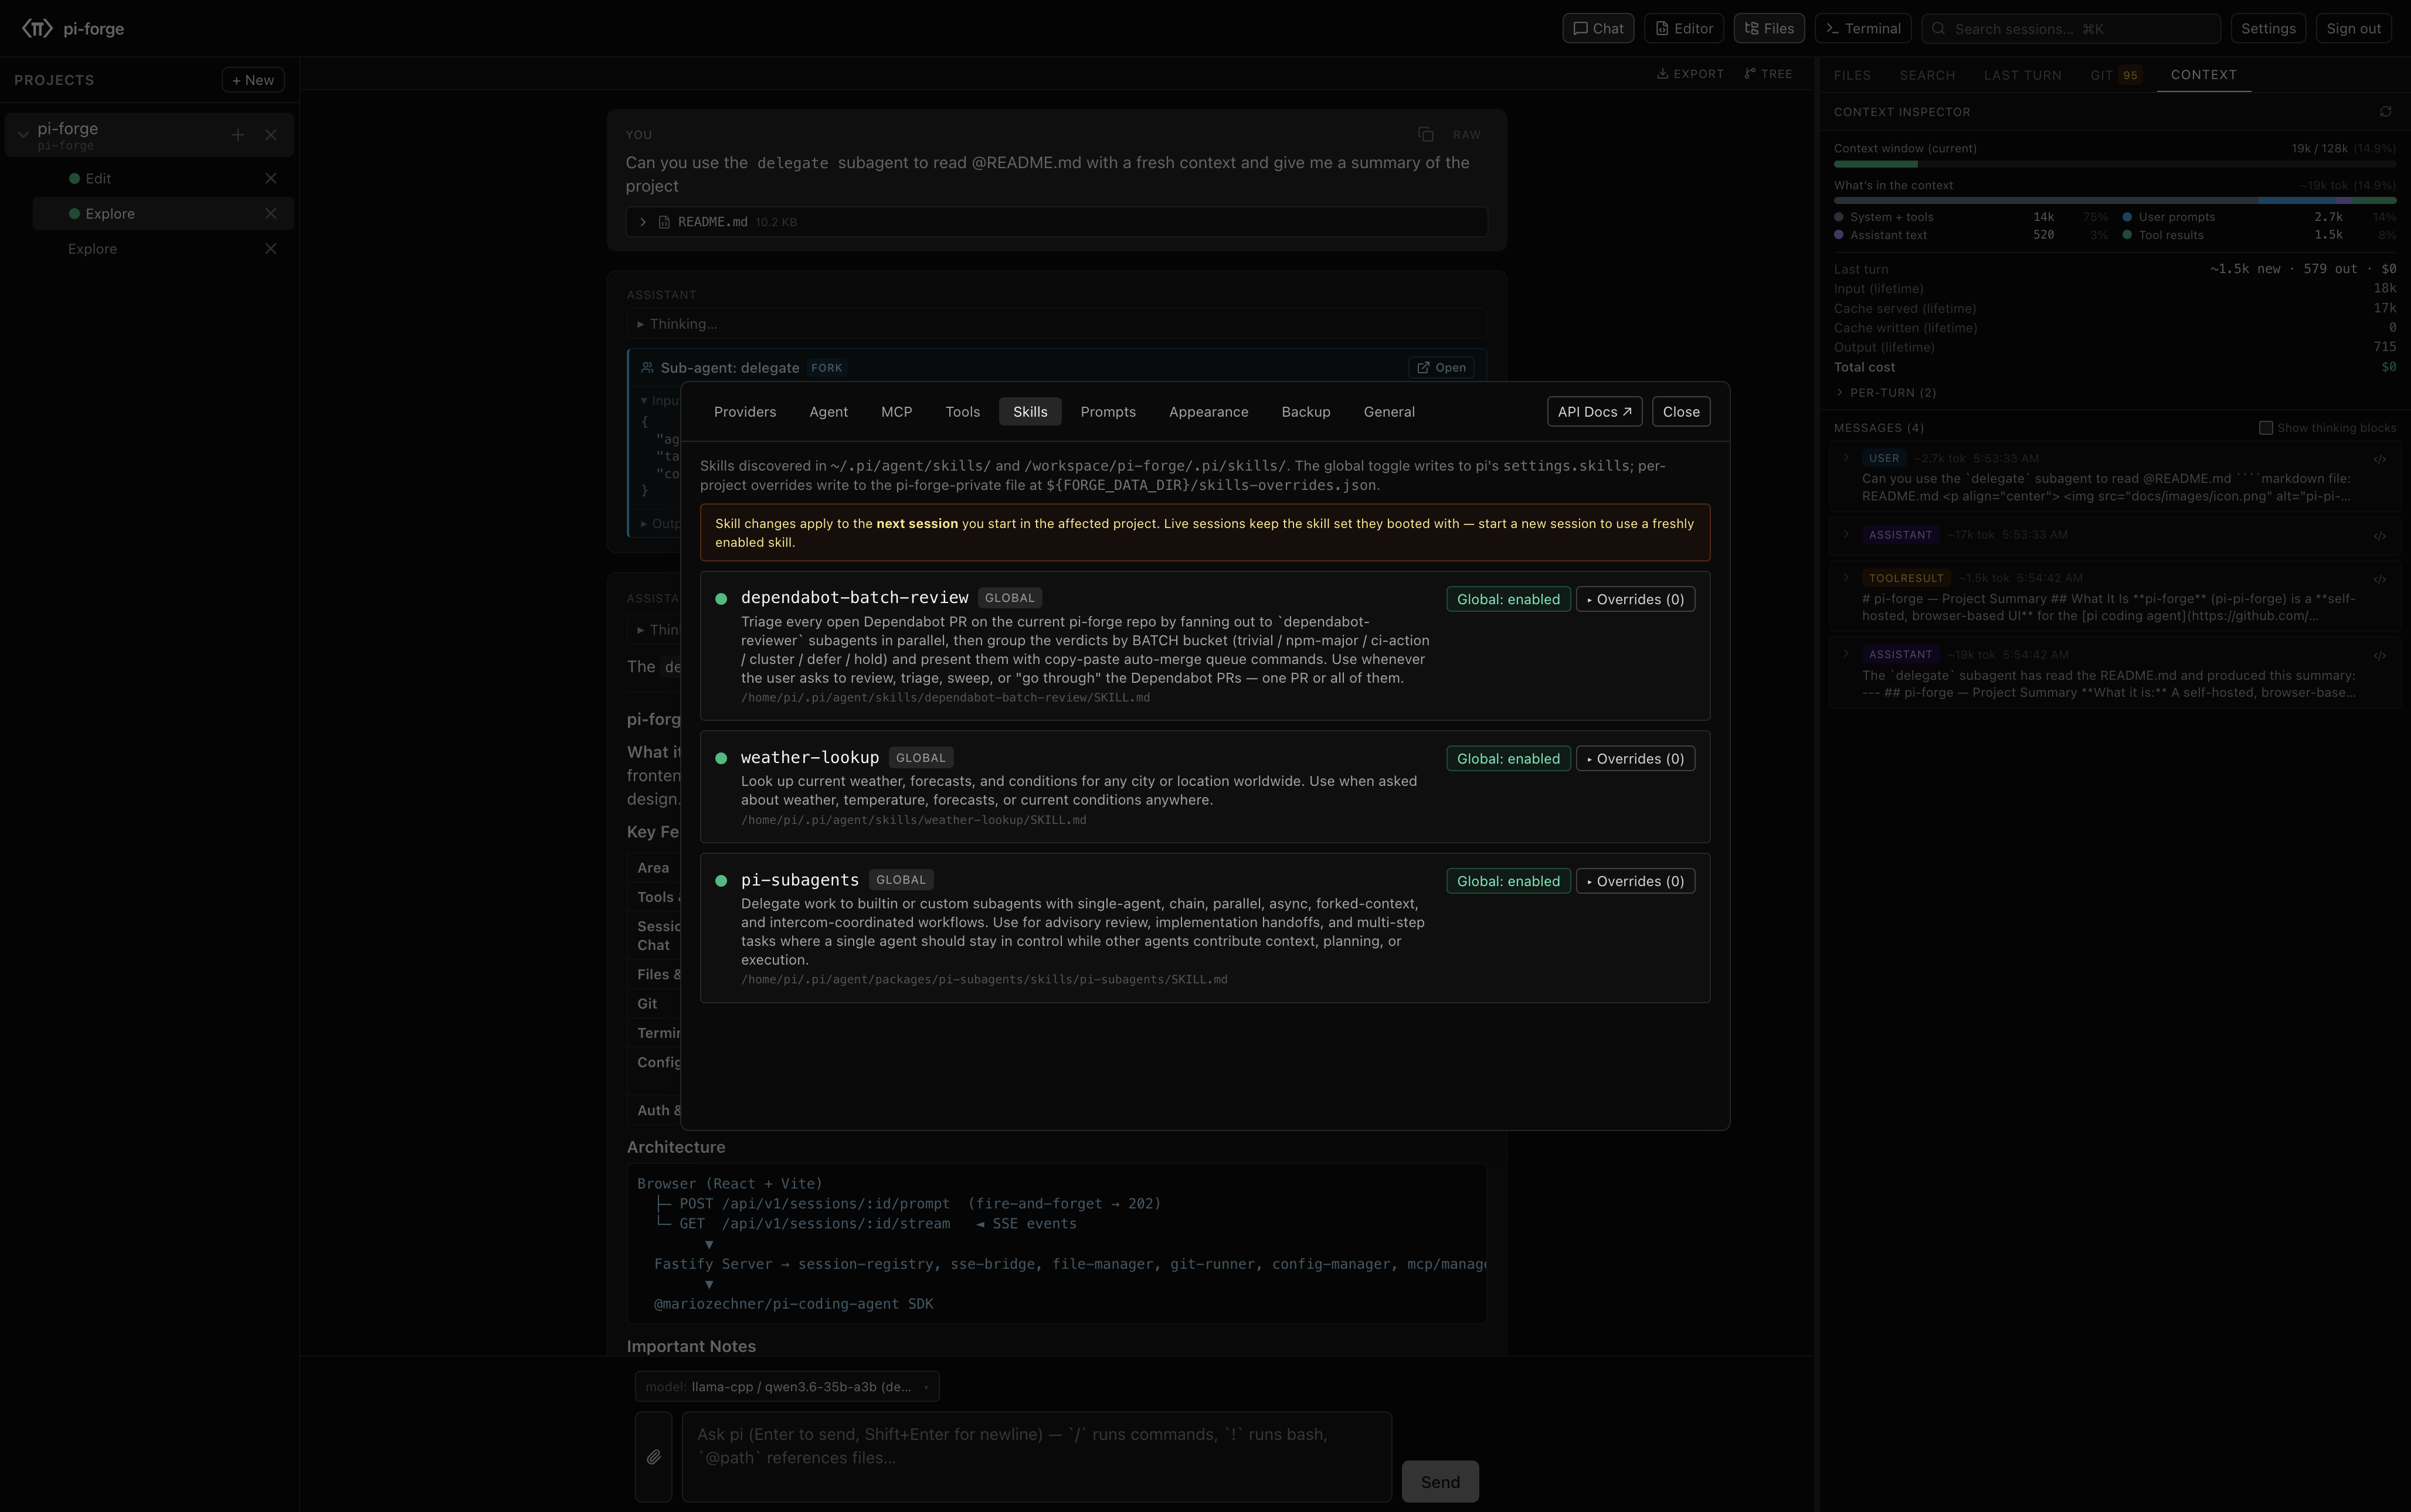Close the Edit session with its X
The image size is (2411, 1512).
(271, 178)
